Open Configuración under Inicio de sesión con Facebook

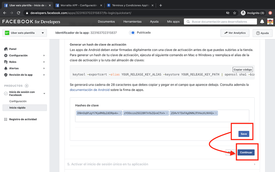tap(18, 101)
